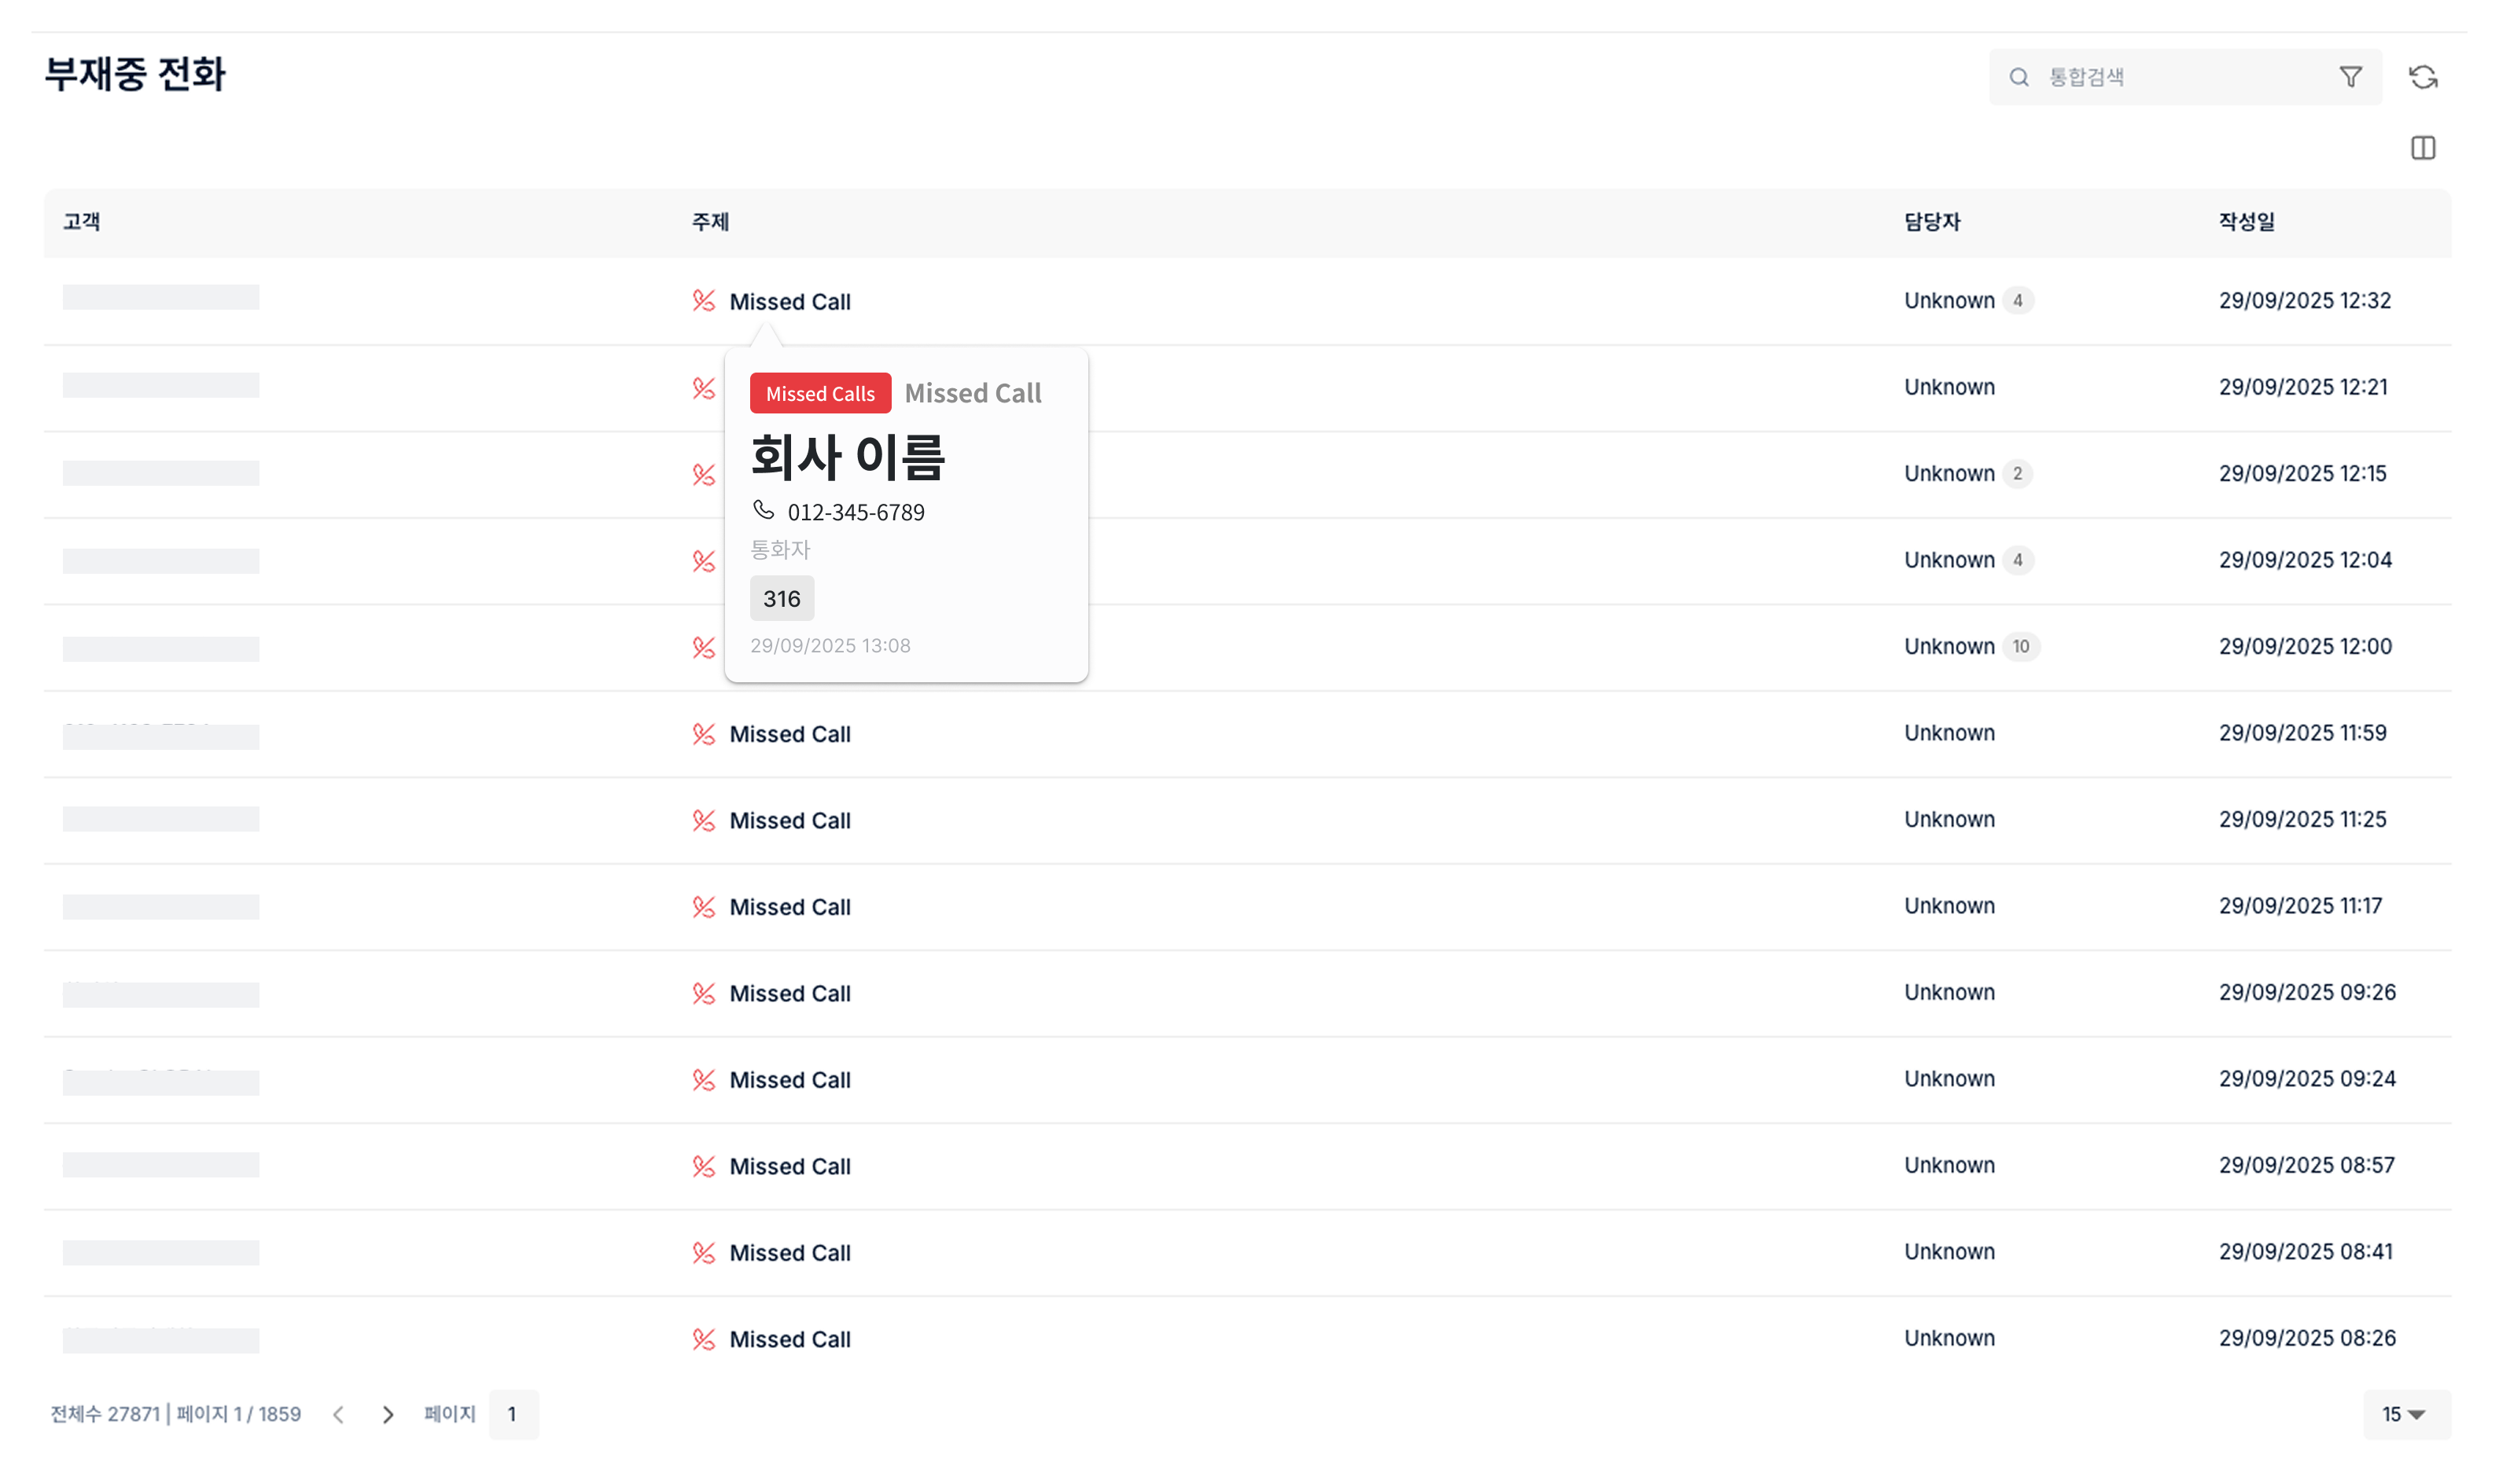The image size is (2499, 1484).
Task: Click the magnifier search icon
Action: tap(2019, 77)
